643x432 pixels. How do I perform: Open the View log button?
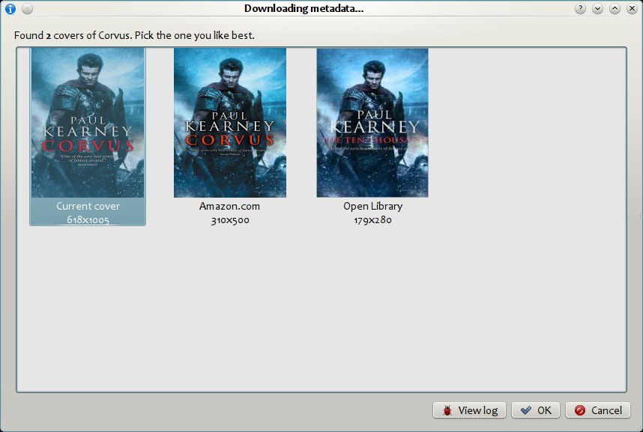(470, 410)
